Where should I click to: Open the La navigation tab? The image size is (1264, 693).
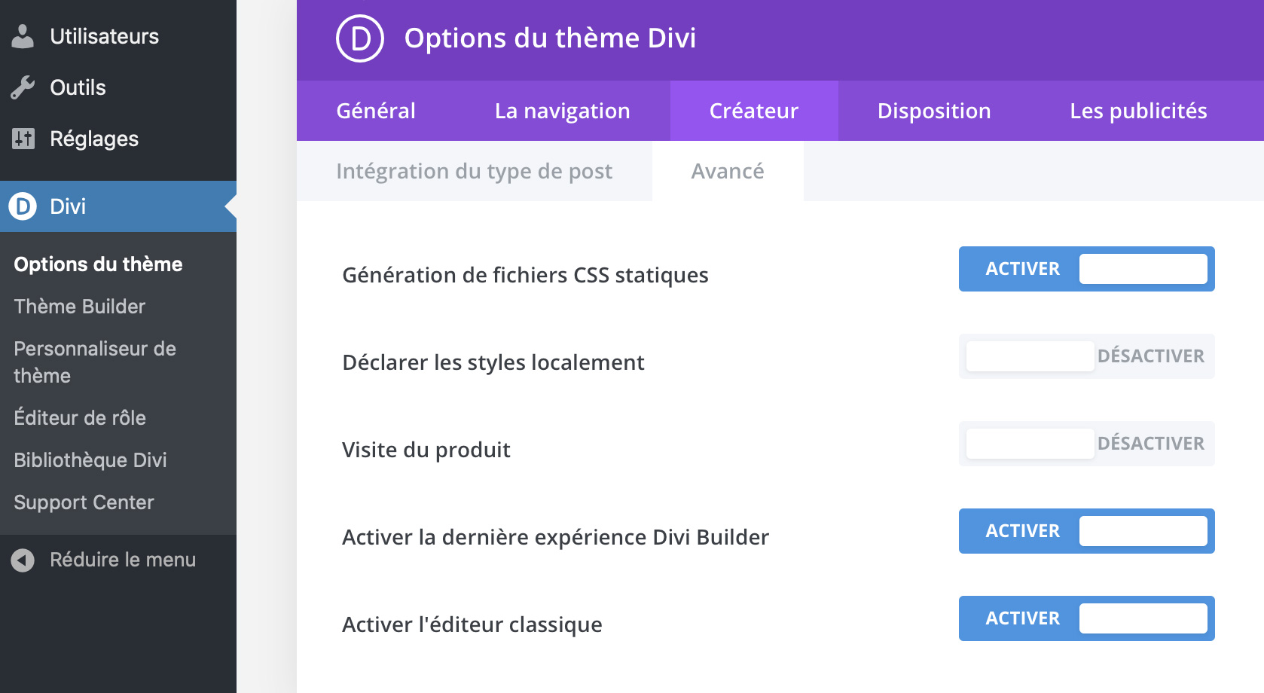(562, 111)
